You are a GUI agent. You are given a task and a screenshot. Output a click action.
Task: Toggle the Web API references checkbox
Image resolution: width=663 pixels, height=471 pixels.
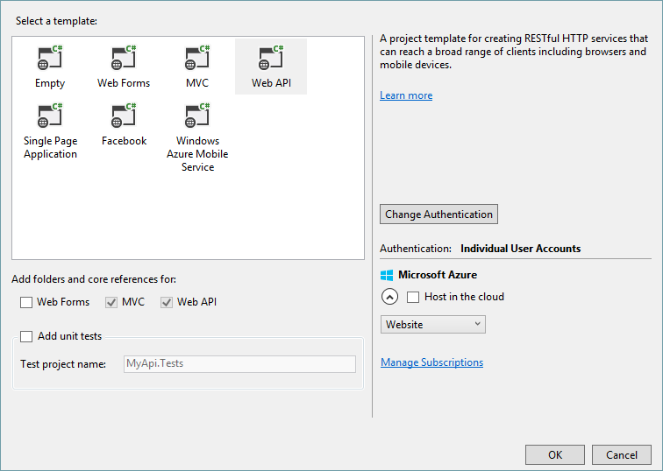pyautogui.click(x=167, y=302)
